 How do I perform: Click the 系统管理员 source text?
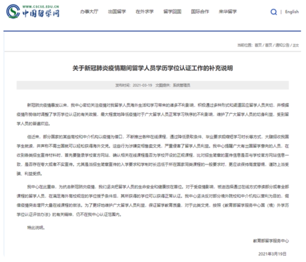tap(181, 85)
